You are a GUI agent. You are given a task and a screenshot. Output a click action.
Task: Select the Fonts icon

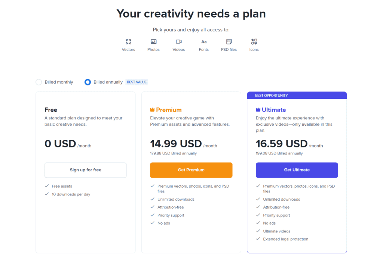pyautogui.click(x=204, y=41)
